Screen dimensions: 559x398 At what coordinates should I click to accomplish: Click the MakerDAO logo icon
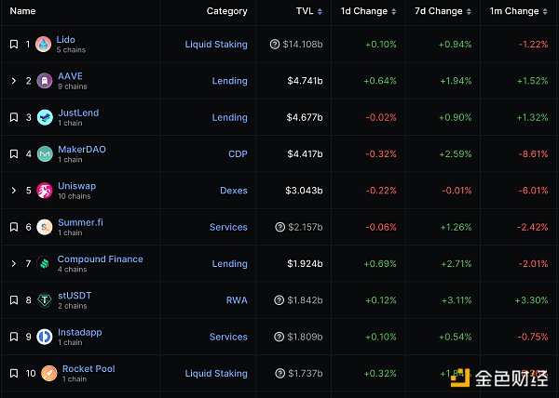point(44,154)
